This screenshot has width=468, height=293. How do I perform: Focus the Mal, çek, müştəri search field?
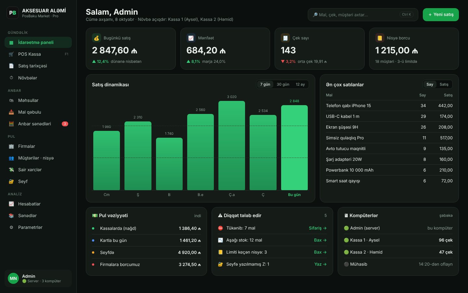tap(363, 15)
